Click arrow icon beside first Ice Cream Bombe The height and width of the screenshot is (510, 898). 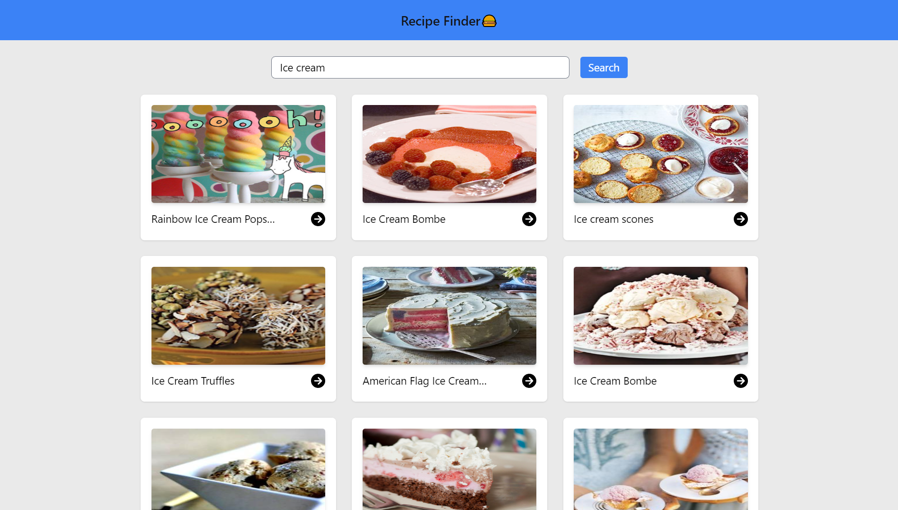click(x=529, y=219)
